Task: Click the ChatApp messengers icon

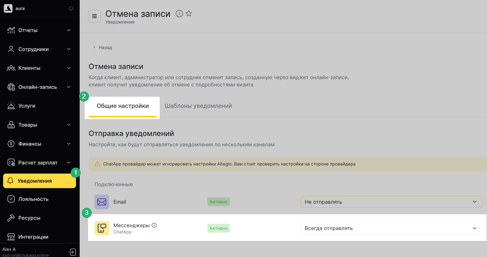Action: (x=102, y=228)
